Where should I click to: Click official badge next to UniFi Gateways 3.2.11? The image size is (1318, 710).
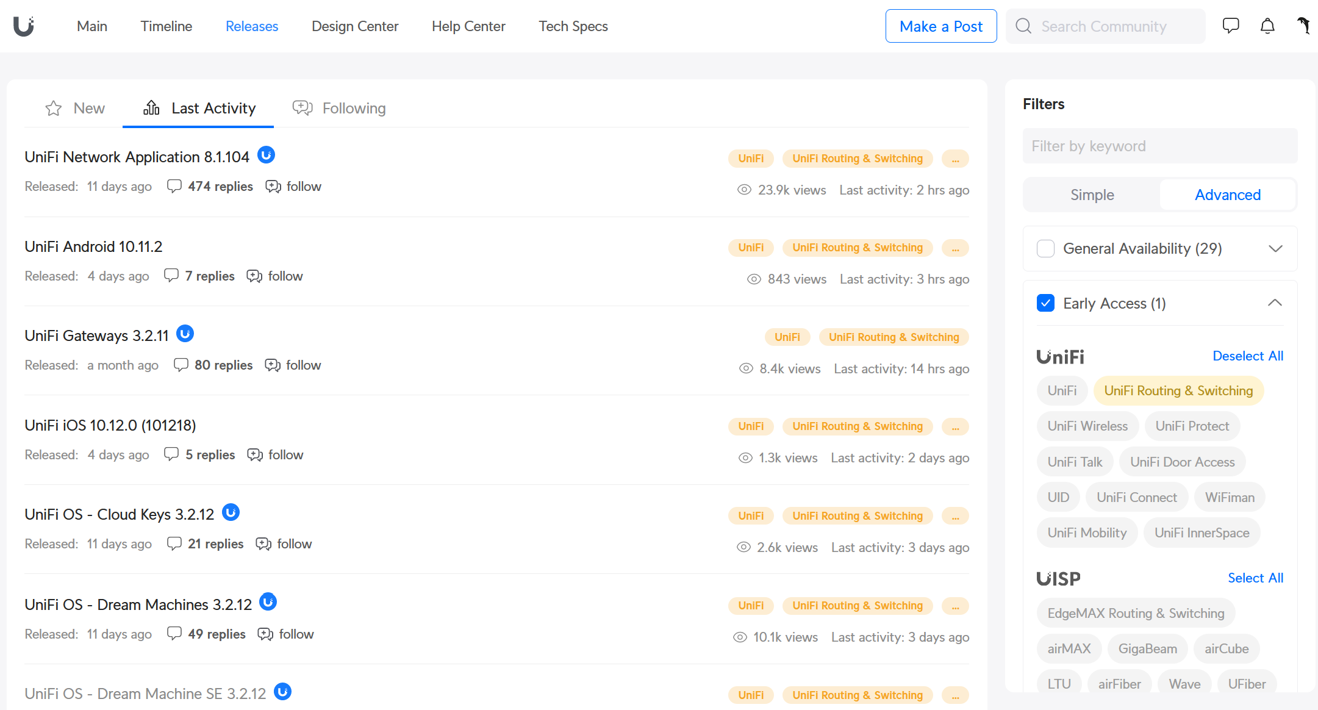tap(185, 334)
